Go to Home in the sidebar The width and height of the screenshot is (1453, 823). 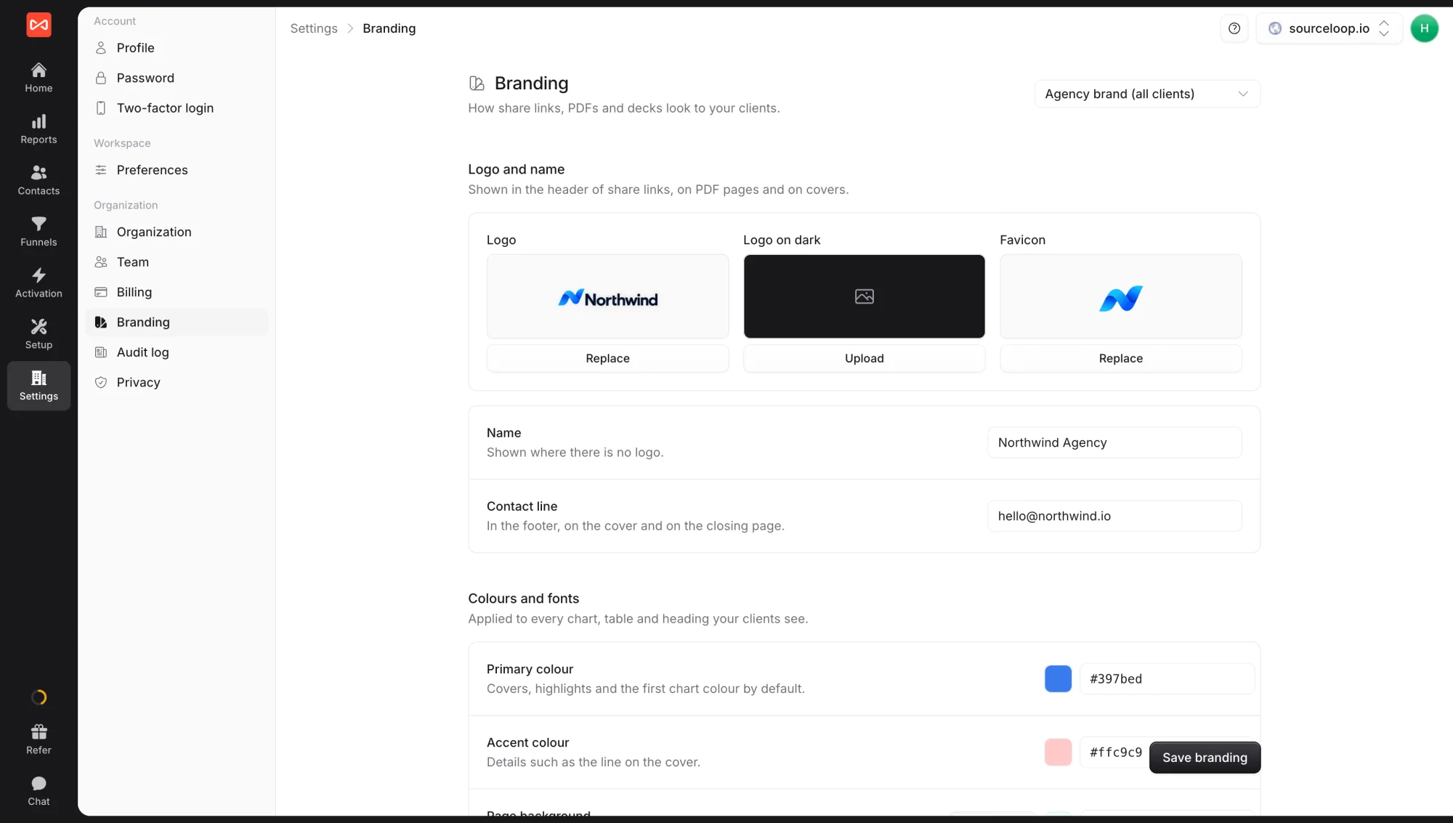pyautogui.click(x=39, y=78)
